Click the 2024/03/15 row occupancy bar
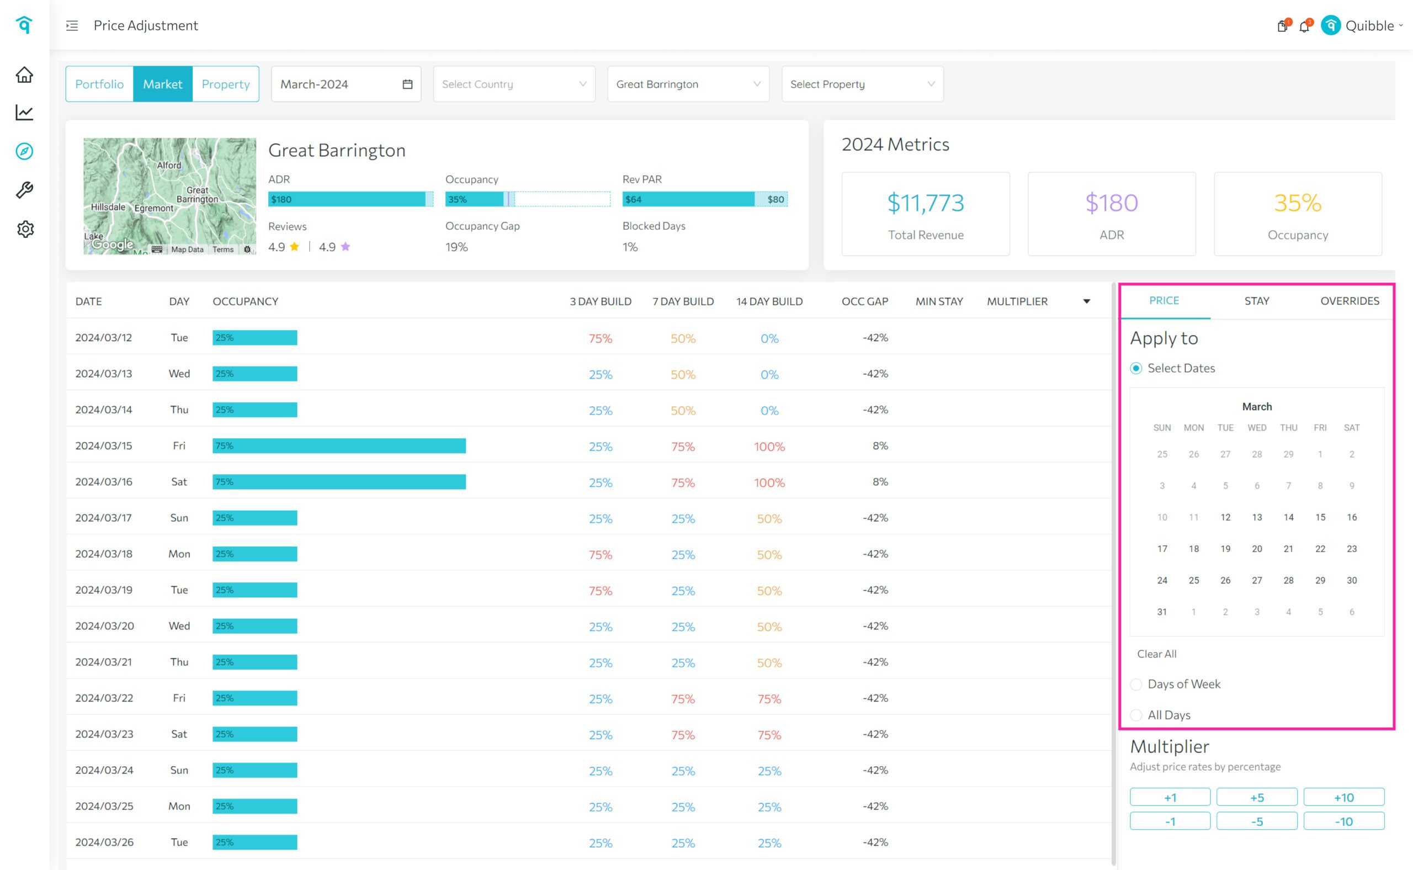Screen dimensions: 1413x870 tap(339, 446)
